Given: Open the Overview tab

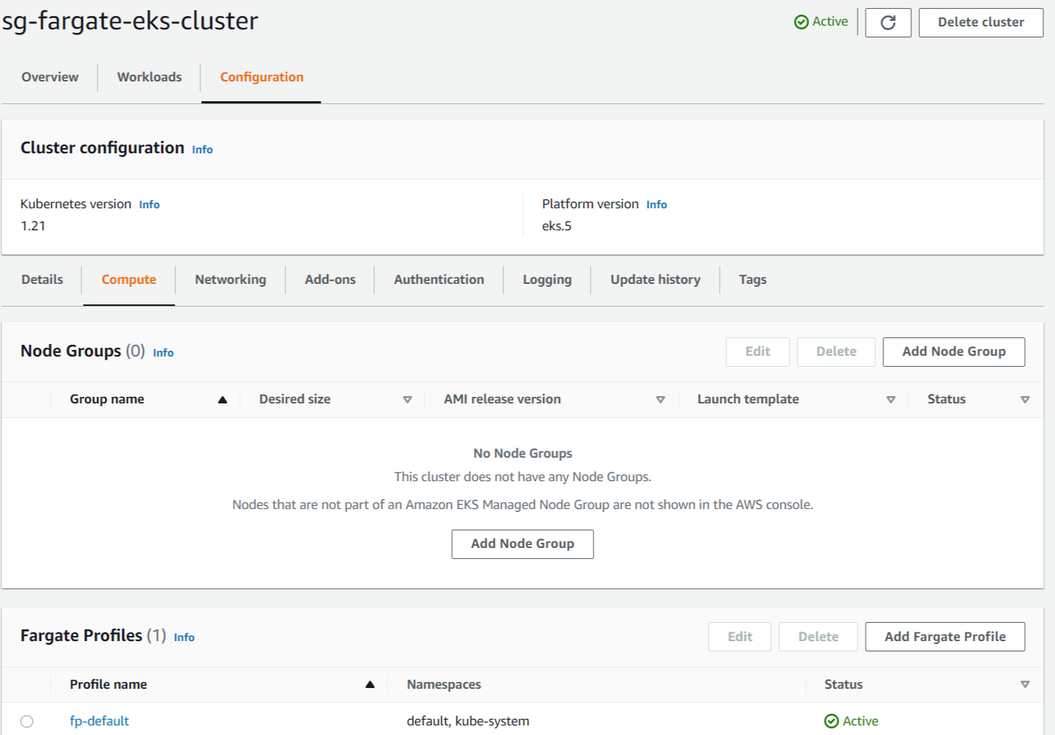Looking at the screenshot, I should point(50,77).
